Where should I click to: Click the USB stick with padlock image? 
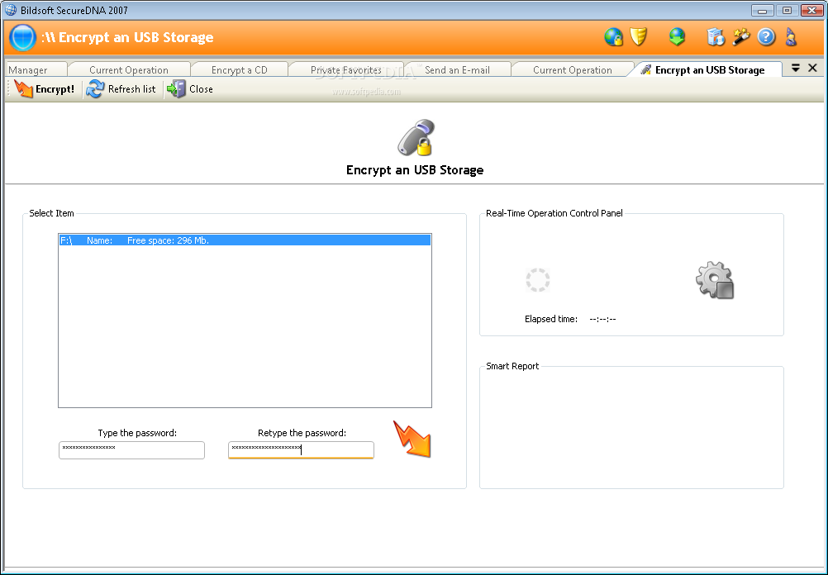click(416, 137)
